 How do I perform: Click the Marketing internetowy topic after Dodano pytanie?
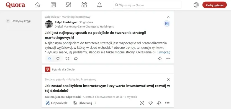[x=82, y=80]
